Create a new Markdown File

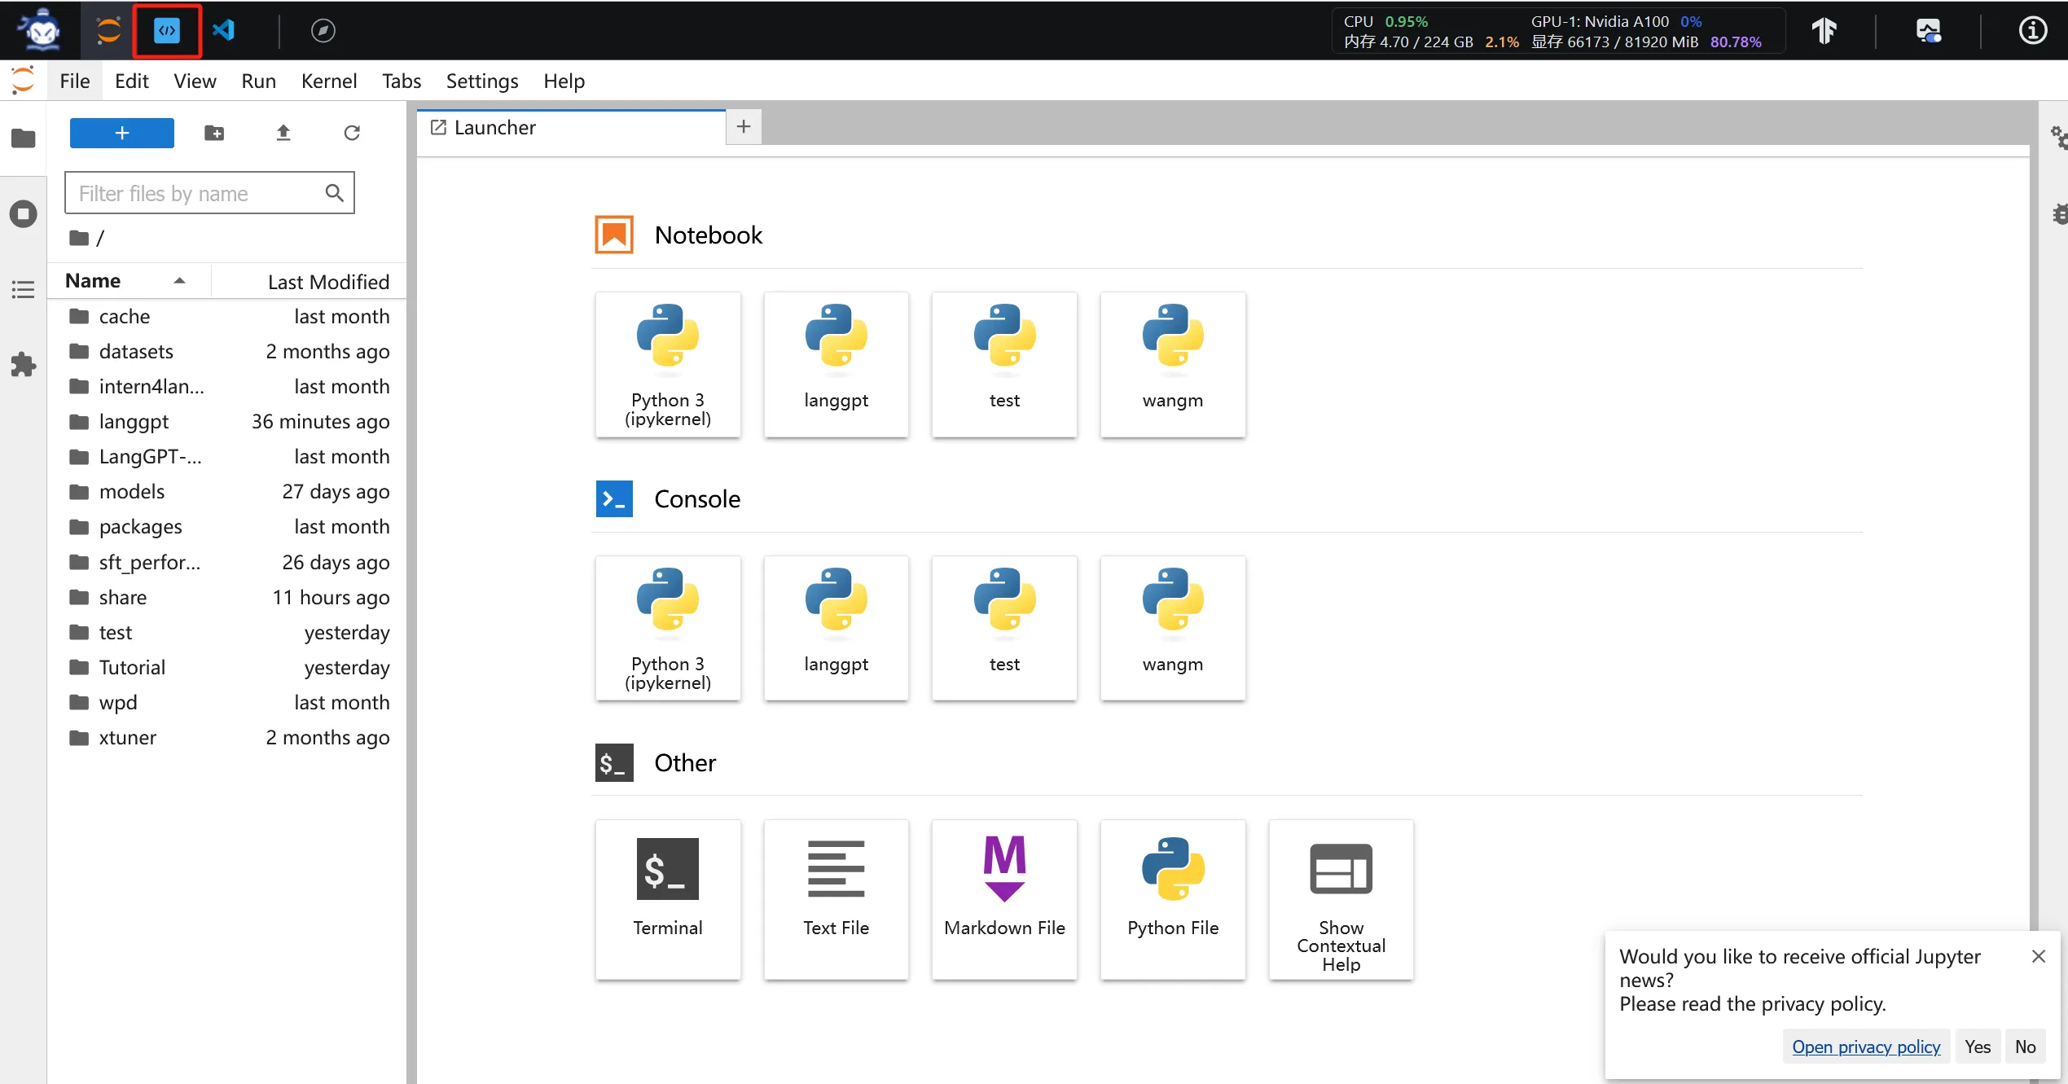1003,897
